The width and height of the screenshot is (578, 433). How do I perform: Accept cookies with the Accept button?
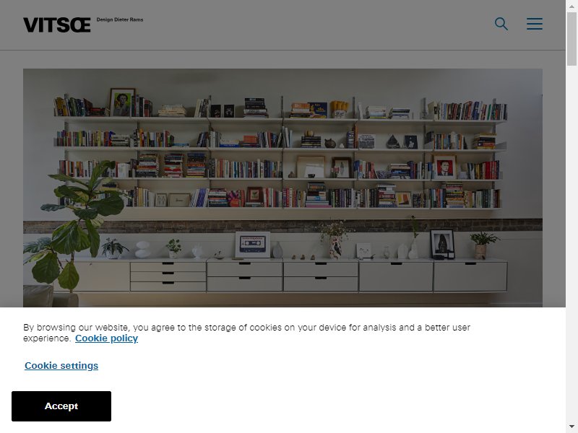tap(61, 406)
